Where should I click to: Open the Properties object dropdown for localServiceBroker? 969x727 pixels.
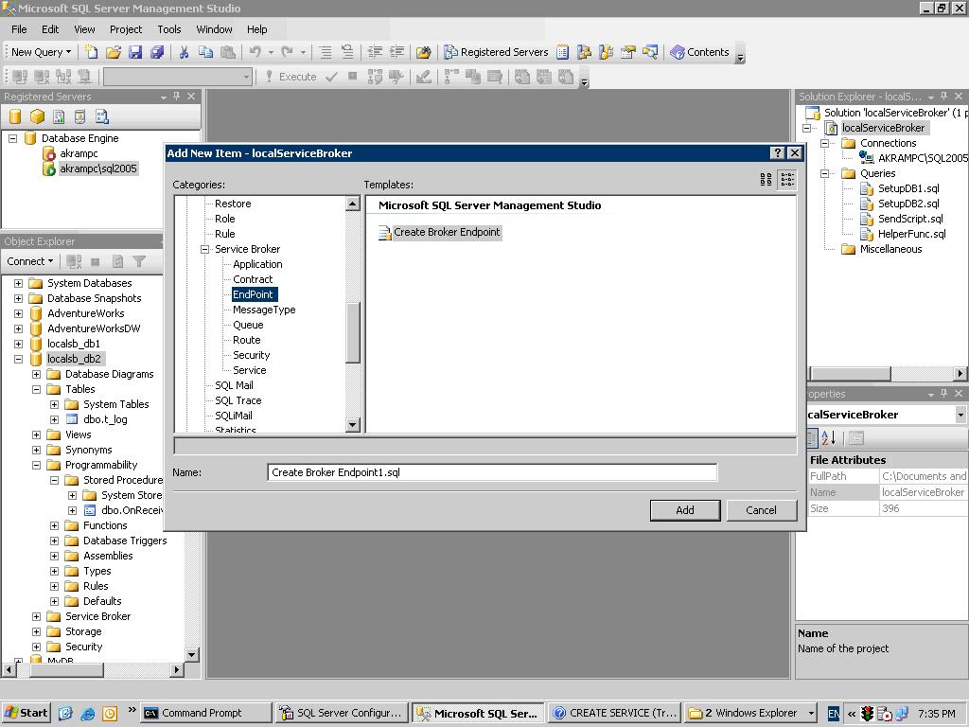click(x=960, y=415)
